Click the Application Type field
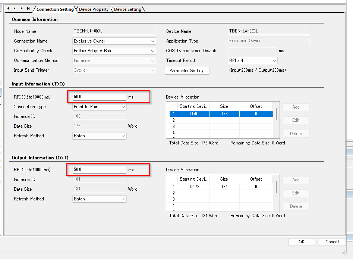This screenshot has width=353, height=259. click(x=269, y=41)
